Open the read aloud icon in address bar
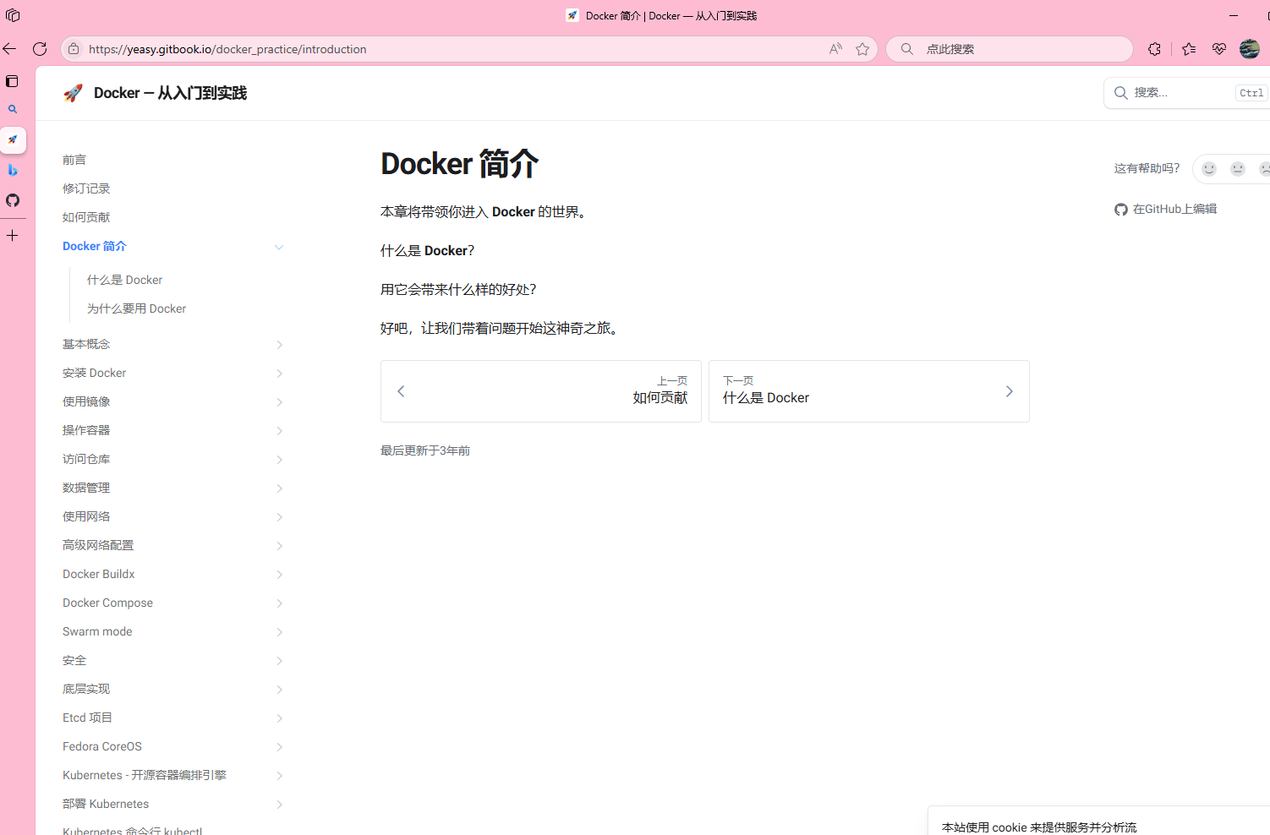This screenshot has width=1270, height=835. pos(835,49)
